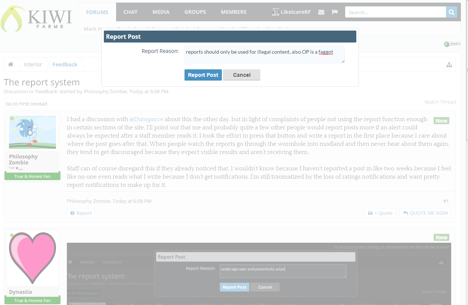Click the 'Report Reason:' label
This screenshot has height=305, width=468.
click(x=160, y=51)
